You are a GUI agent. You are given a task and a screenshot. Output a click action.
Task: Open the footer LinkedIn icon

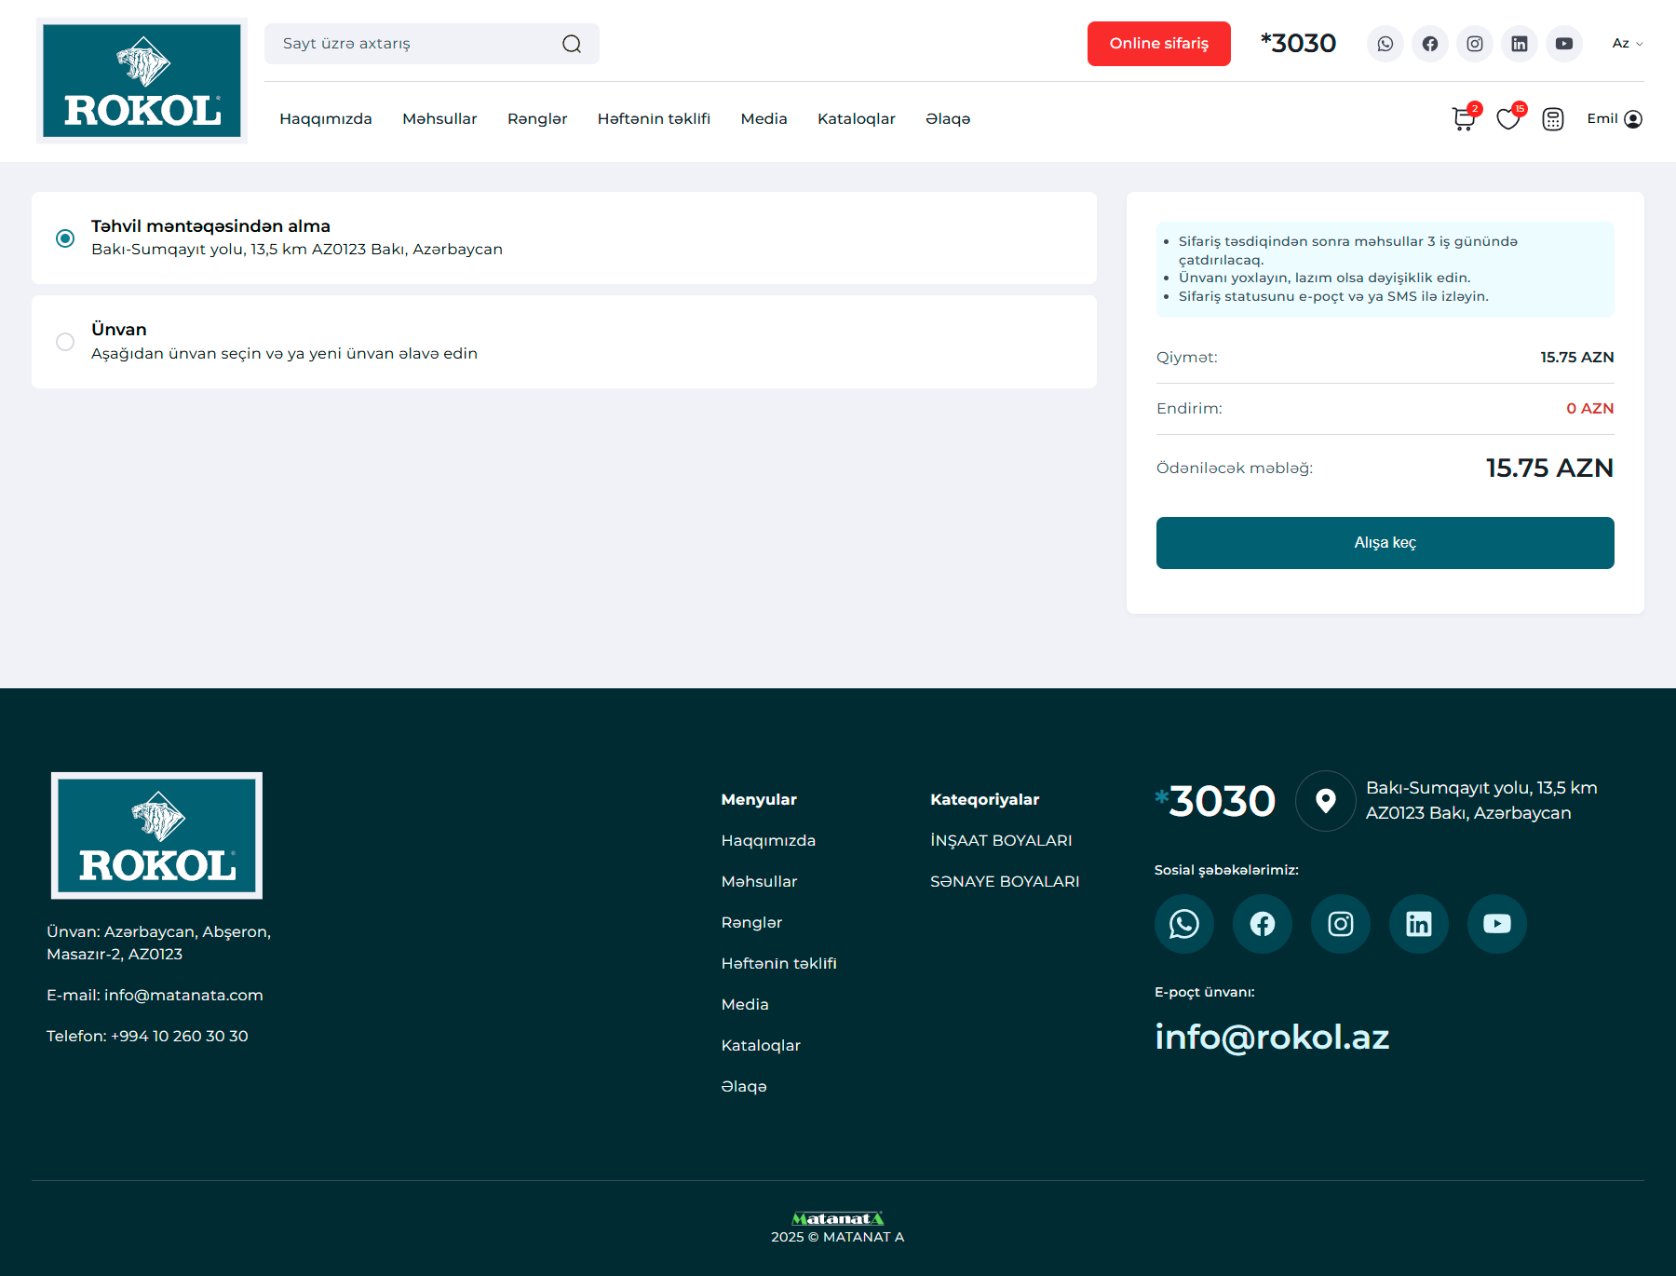pos(1418,924)
